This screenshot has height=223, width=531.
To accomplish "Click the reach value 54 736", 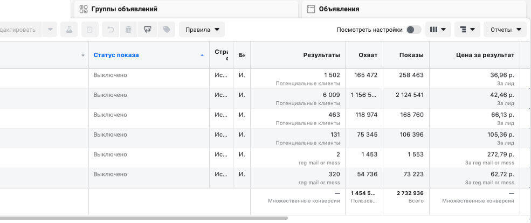I will pos(367,175).
